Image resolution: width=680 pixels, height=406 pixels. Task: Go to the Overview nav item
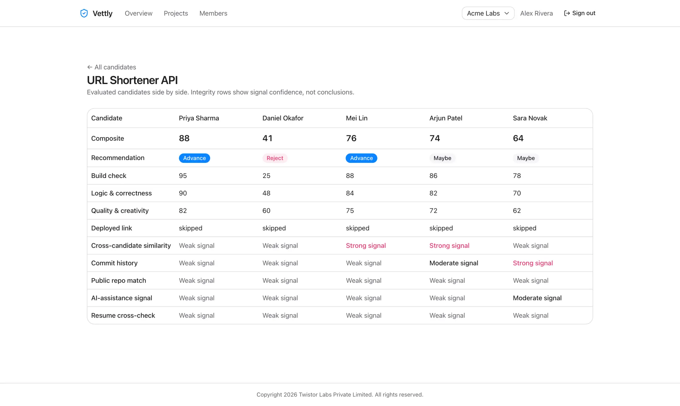click(138, 13)
